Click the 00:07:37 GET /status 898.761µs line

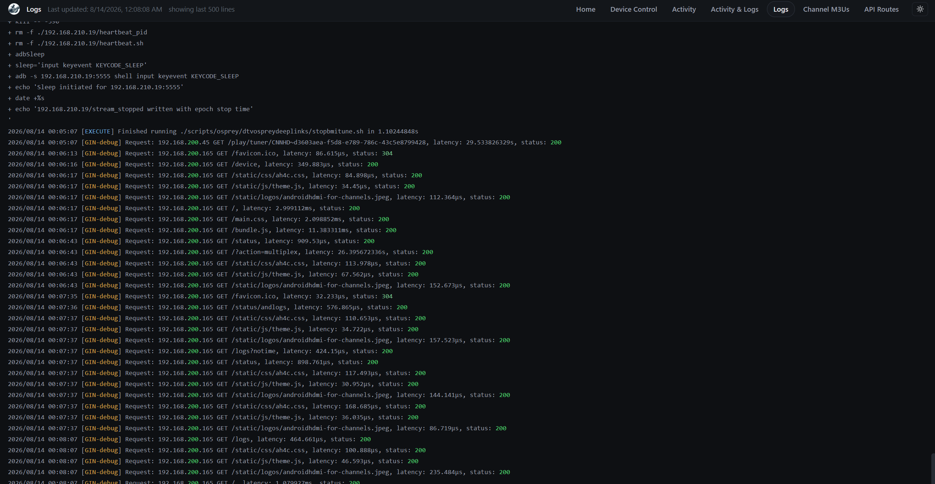click(x=193, y=362)
